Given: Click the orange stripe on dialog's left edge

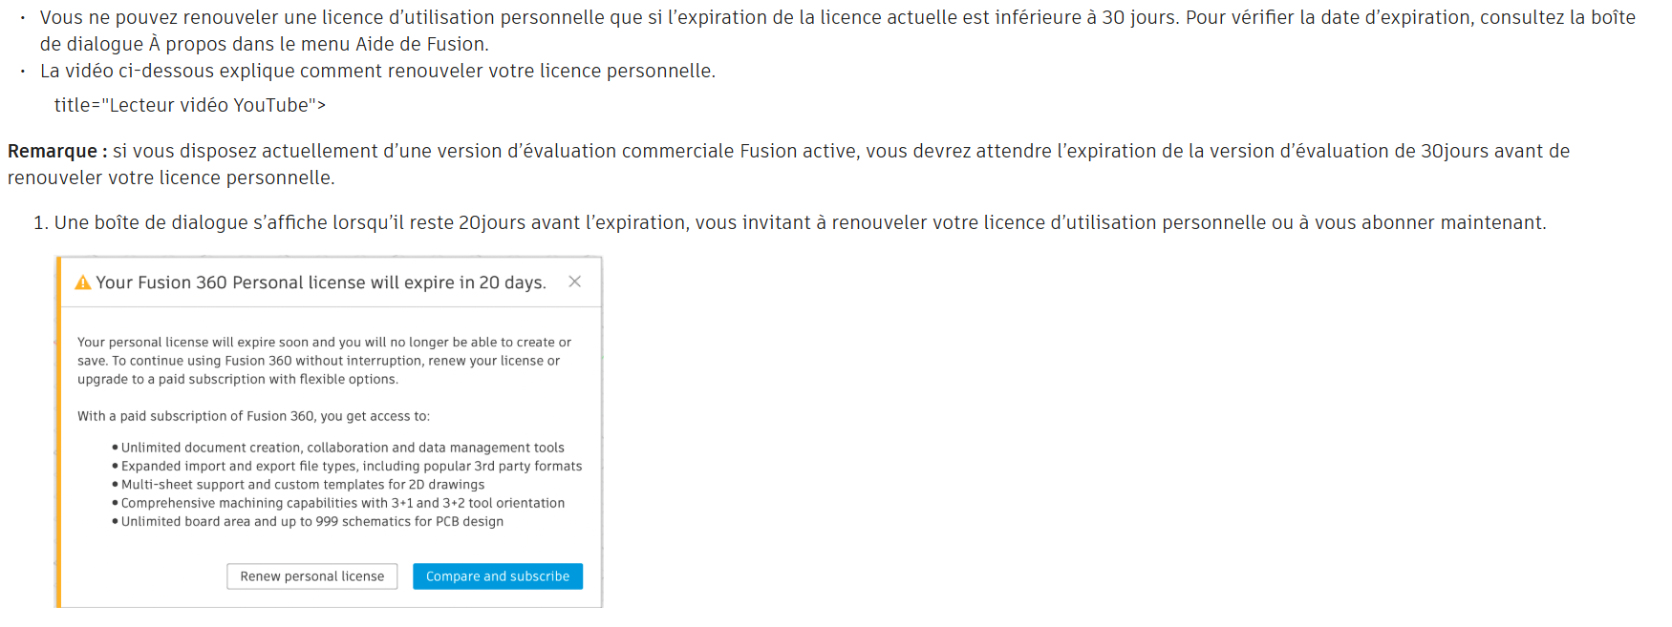Looking at the screenshot, I should (x=58, y=431).
